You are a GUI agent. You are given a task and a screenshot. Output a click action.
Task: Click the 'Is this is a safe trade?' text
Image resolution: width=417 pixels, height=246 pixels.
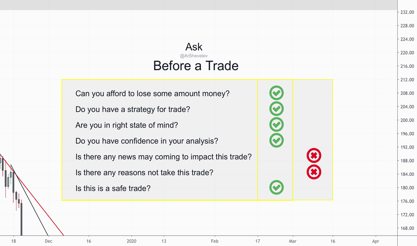[x=113, y=188]
